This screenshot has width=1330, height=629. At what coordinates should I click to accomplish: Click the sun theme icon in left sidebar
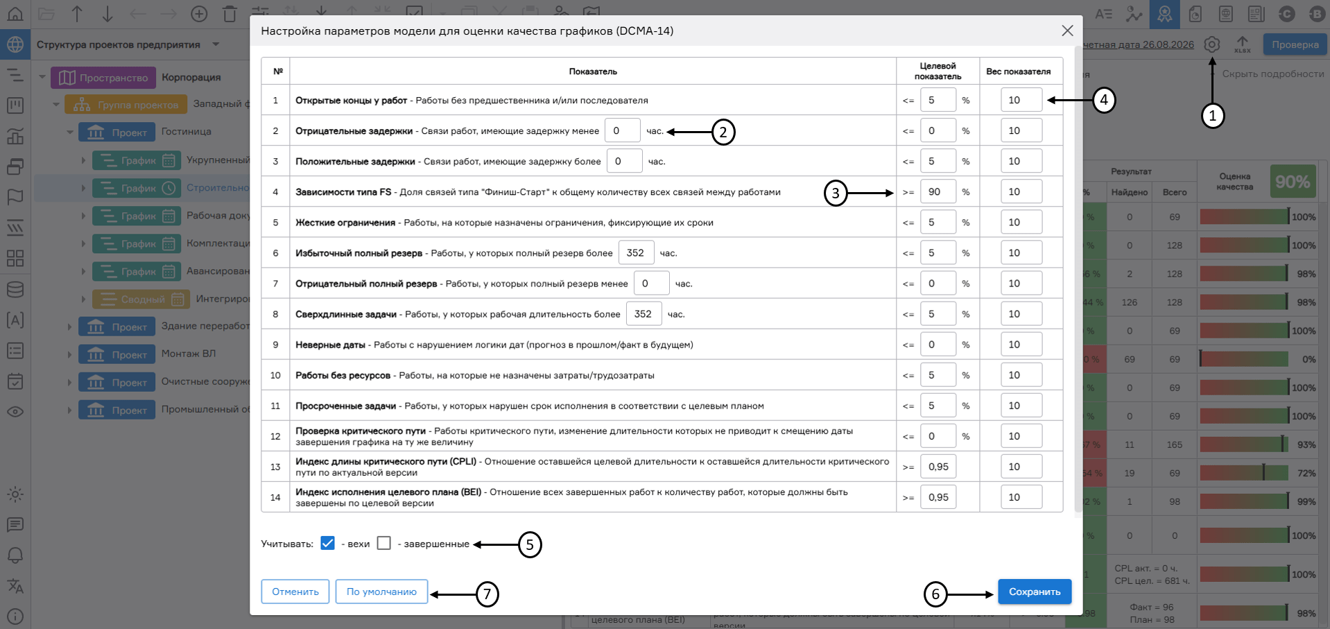coord(15,494)
